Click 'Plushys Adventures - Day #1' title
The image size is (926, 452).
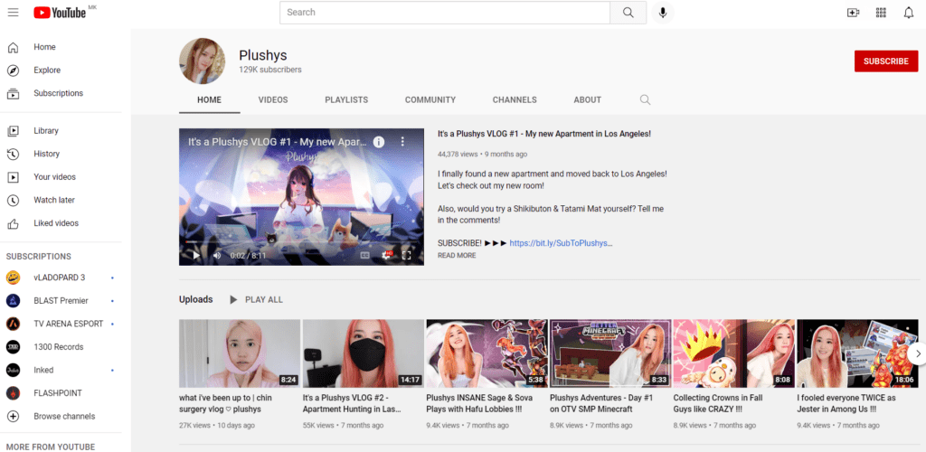tap(600, 403)
